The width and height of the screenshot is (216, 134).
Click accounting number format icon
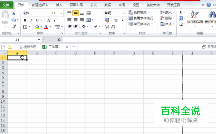(x=107, y=20)
